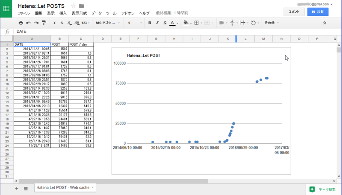
Task: Click the document title Hatena::Let POSTS
Action: tap(41, 6)
